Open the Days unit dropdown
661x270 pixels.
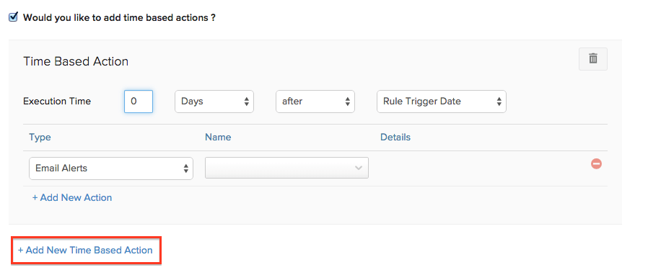(x=214, y=102)
